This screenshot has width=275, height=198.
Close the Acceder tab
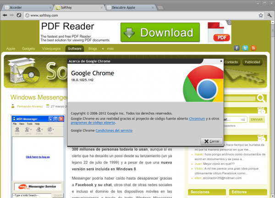click(x=50, y=7)
